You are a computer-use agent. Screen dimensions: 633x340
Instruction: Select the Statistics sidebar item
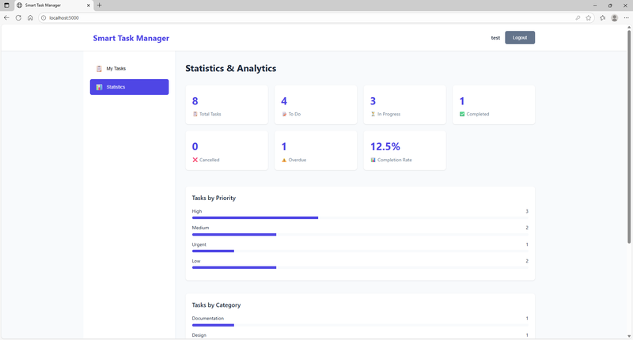point(129,87)
